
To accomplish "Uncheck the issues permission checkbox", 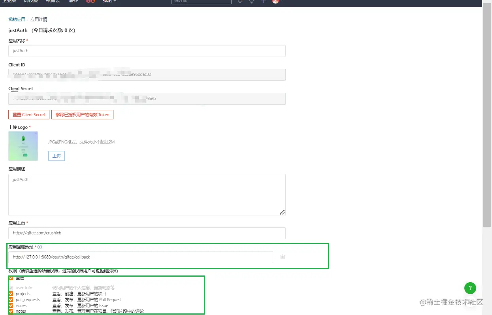I will pyautogui.click(x=11, y=306).
